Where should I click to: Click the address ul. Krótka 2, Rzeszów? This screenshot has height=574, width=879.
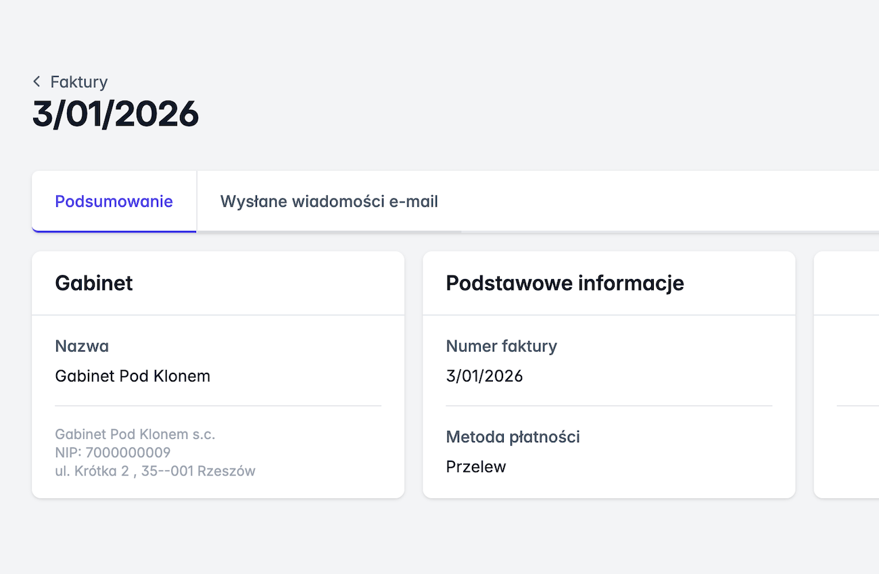point(154,471)
